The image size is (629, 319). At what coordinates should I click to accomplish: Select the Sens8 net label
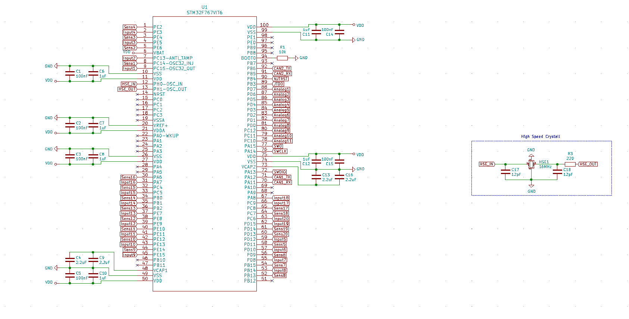(279, 276)
